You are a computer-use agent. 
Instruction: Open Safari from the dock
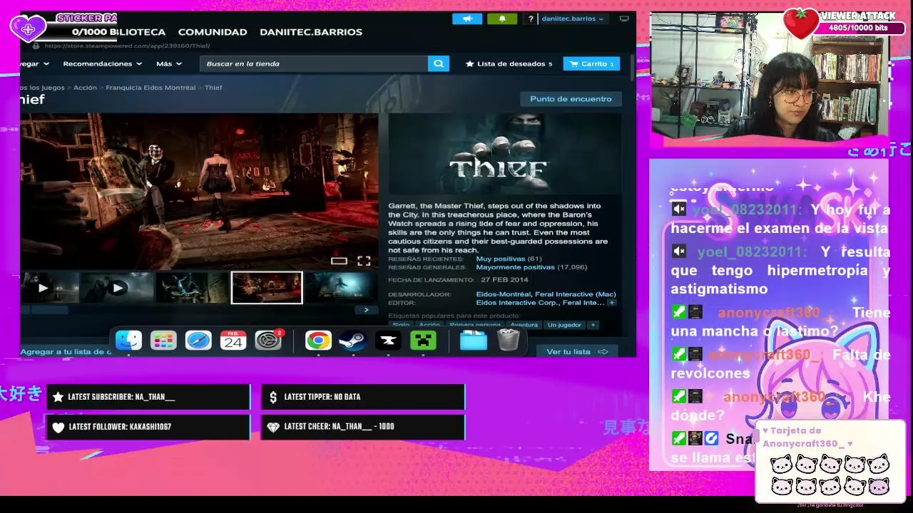(x=198, y=341)
